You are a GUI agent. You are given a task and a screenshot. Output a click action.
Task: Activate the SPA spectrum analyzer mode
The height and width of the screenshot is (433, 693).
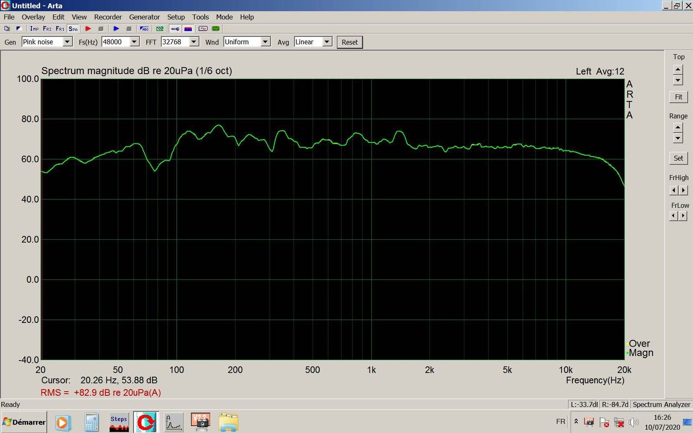[x=73, y=29]
